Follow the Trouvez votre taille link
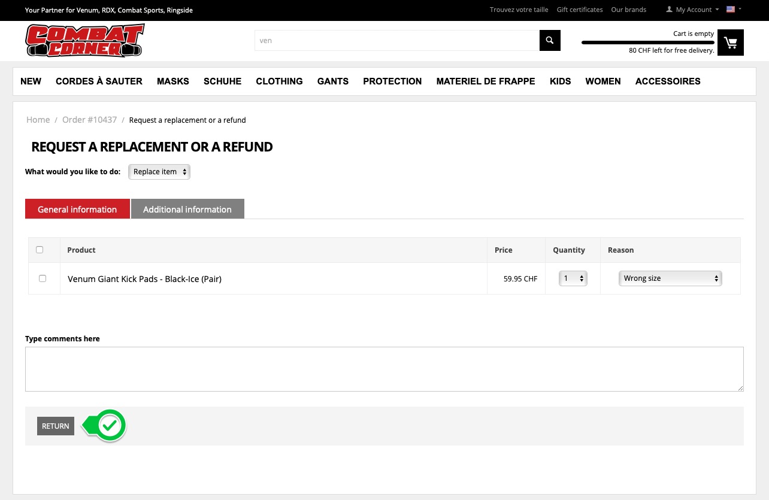 coord(519,10)
